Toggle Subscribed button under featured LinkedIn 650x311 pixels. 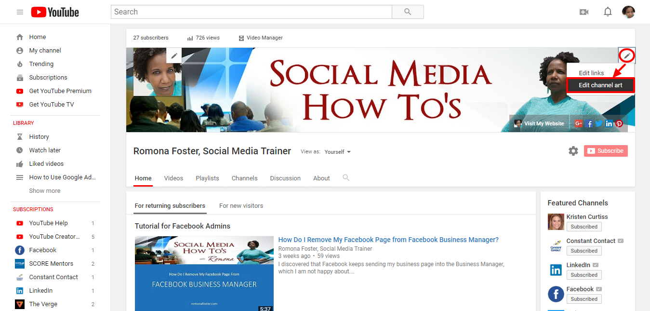point(584,275)
